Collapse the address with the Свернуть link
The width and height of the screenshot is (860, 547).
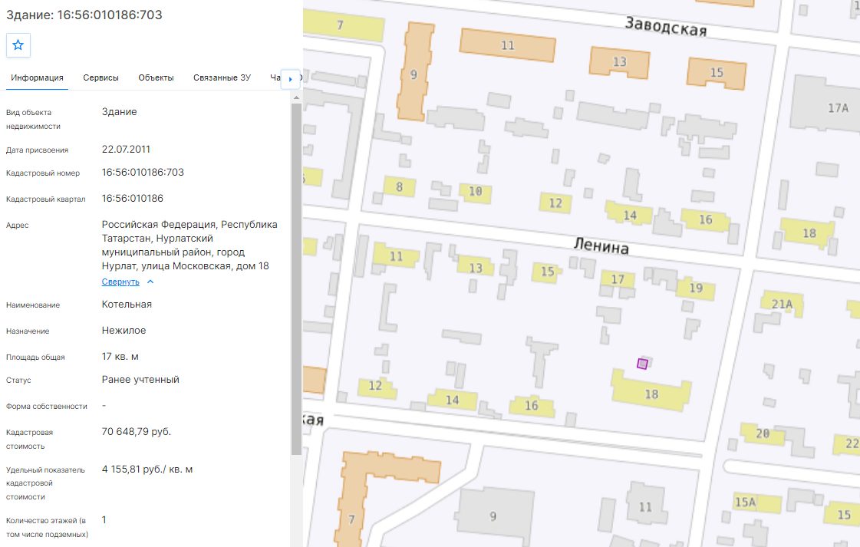[120, 282]
